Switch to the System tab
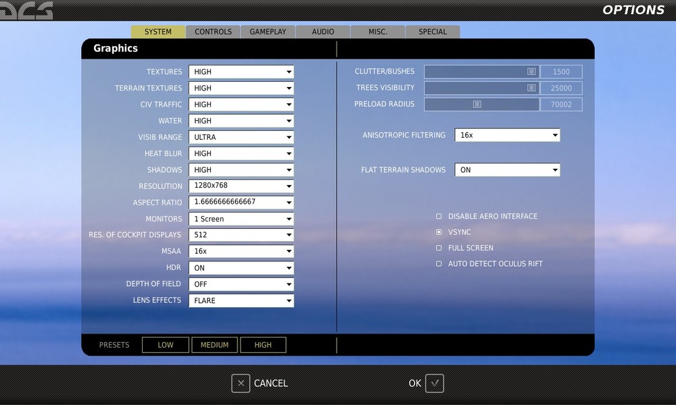The width and height of the screenshot is (676, 405). click(x=158, y=32)
